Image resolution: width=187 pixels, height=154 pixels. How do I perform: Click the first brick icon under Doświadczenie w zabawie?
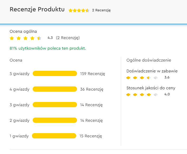click(x=128, y=78)
